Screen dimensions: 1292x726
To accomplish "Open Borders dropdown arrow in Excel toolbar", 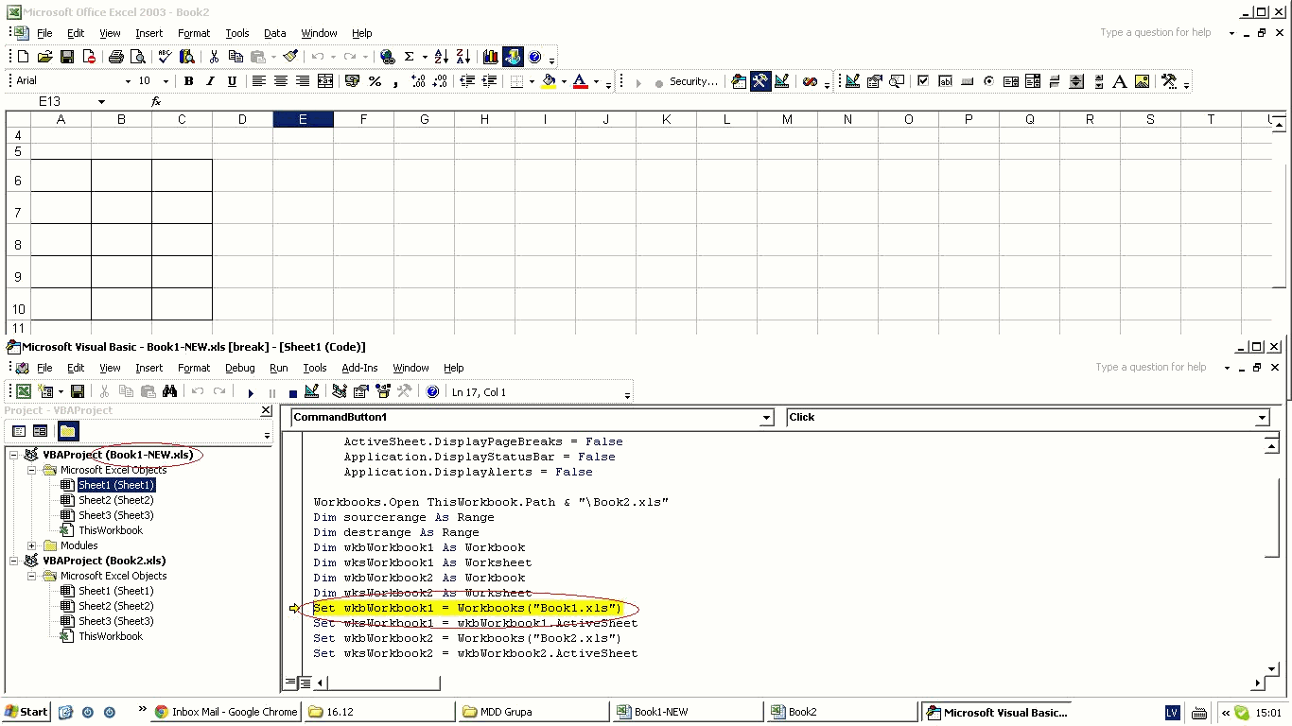I will coord(532,81).
